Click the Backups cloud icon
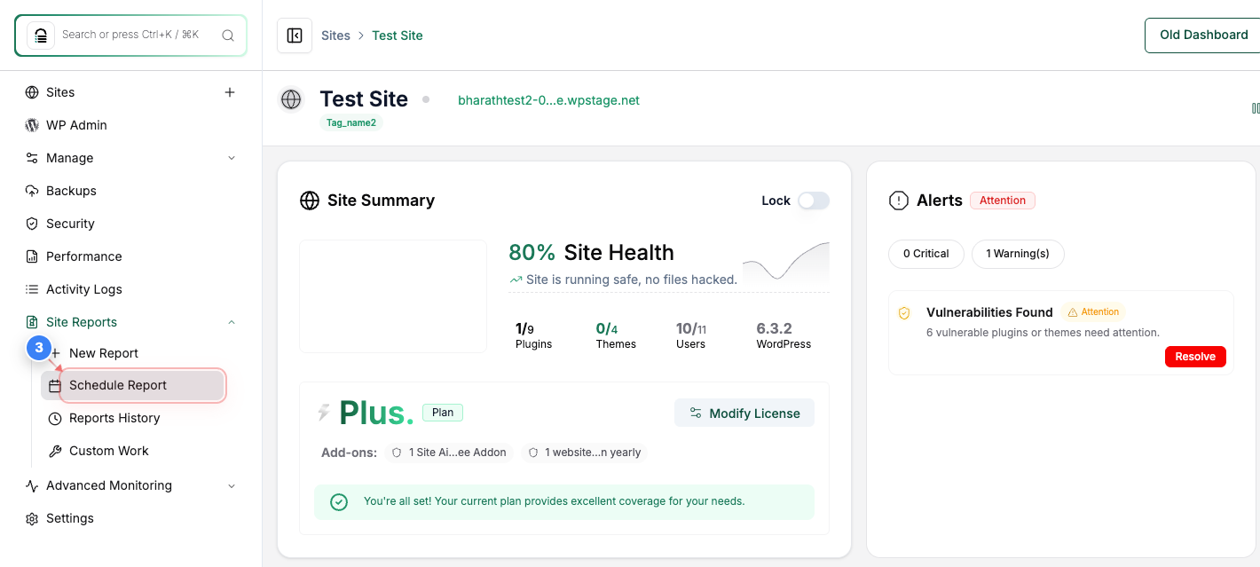The height and width of the screenshot is (567, 1260). (x=32, y=191)
